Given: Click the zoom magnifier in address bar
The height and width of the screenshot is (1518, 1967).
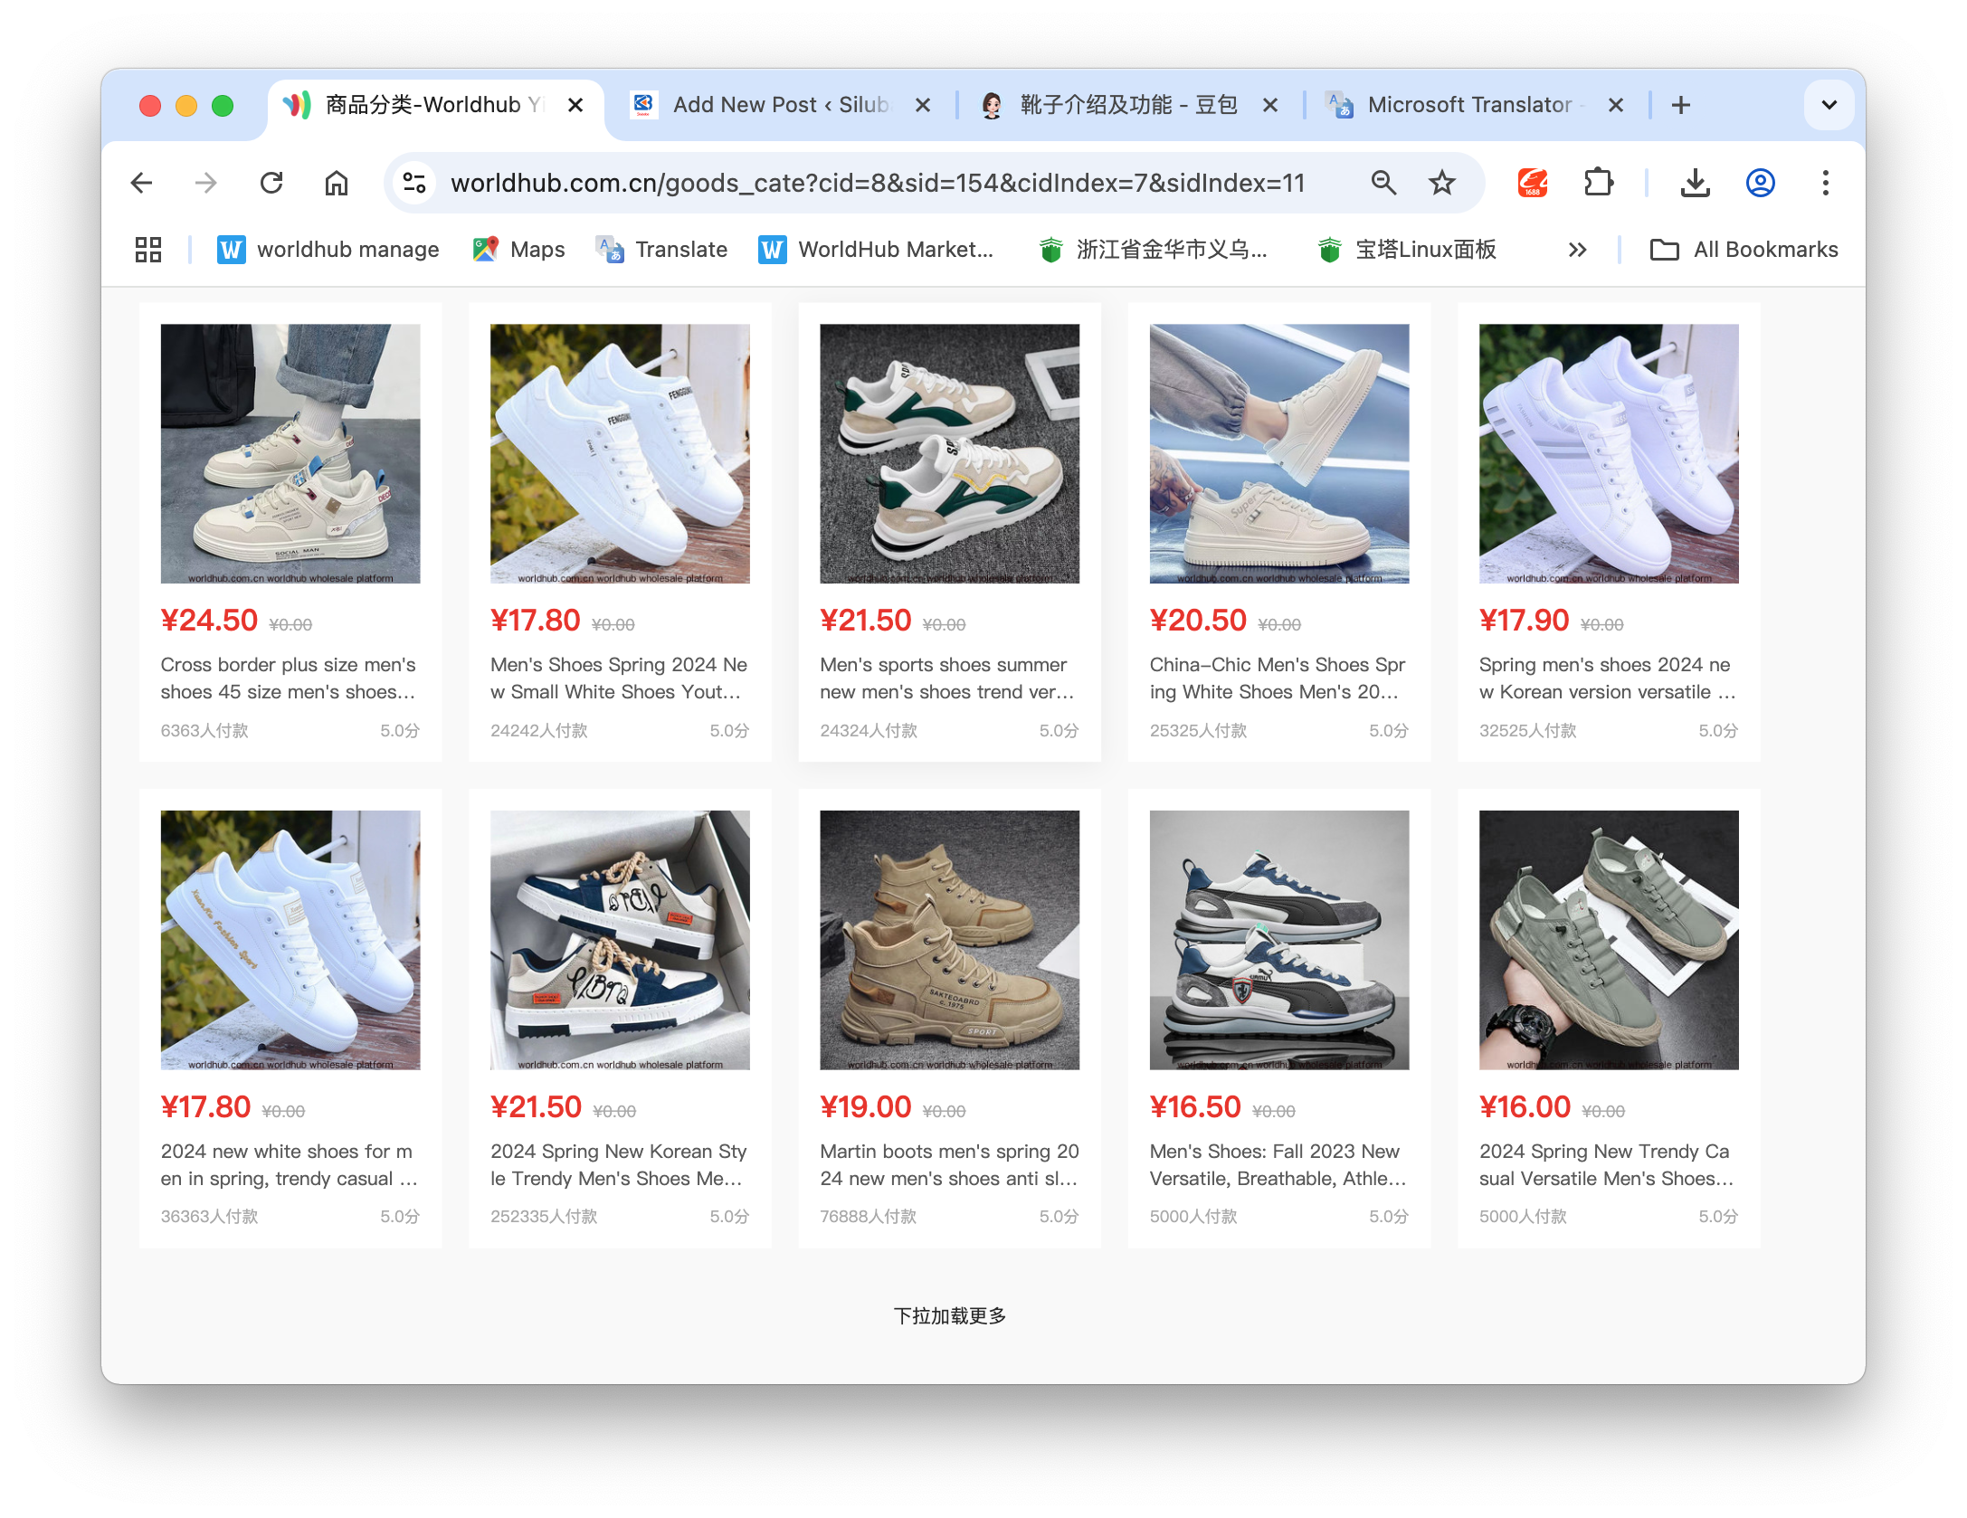Looking at the screenshot, I should pyautogui.click(x=1383, y=184).
